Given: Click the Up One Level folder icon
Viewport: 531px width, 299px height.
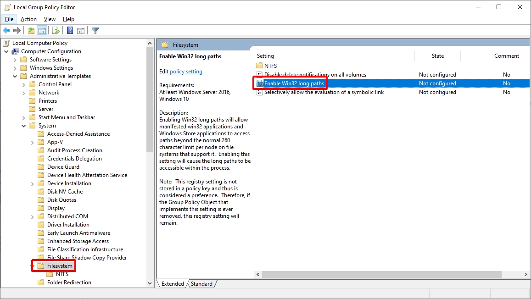Looking at the screenshot, I should pyautogui.click(x=31, y=31).
